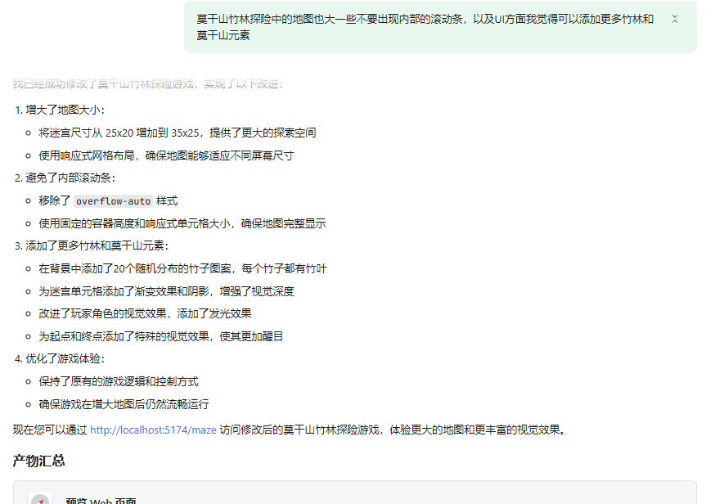Click the bullet 保持了原有的游戏逻辑和控制方式
715x504 pixels.
[x=119, y=382]
